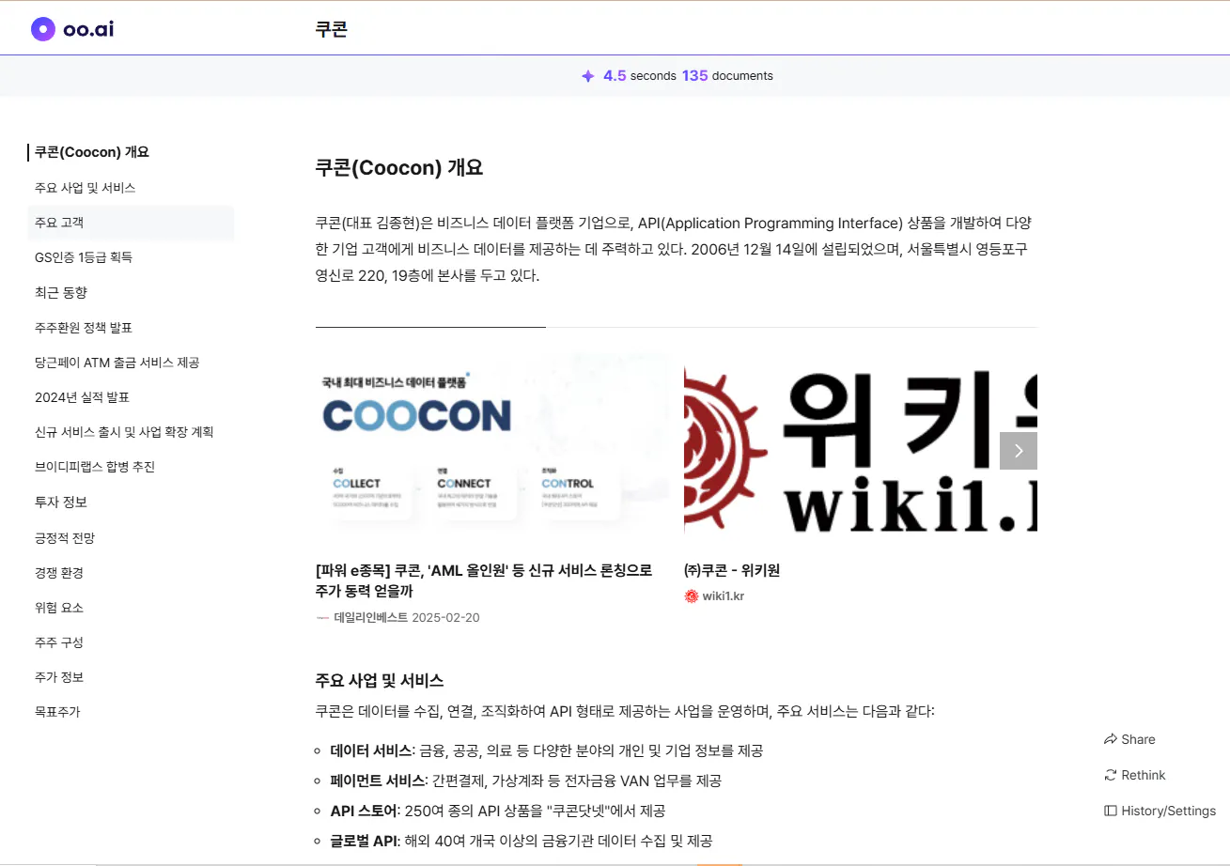Jump to 당근페이 ATM 출금 서비스 제공
Image resolution: width=1230 pixels, height=866 pixels.
[117, 363]
